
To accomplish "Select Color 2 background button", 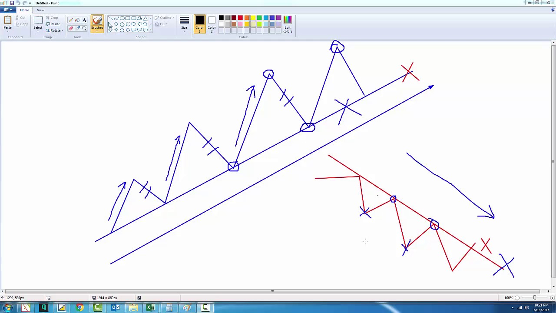I will [x=212, y=24].
